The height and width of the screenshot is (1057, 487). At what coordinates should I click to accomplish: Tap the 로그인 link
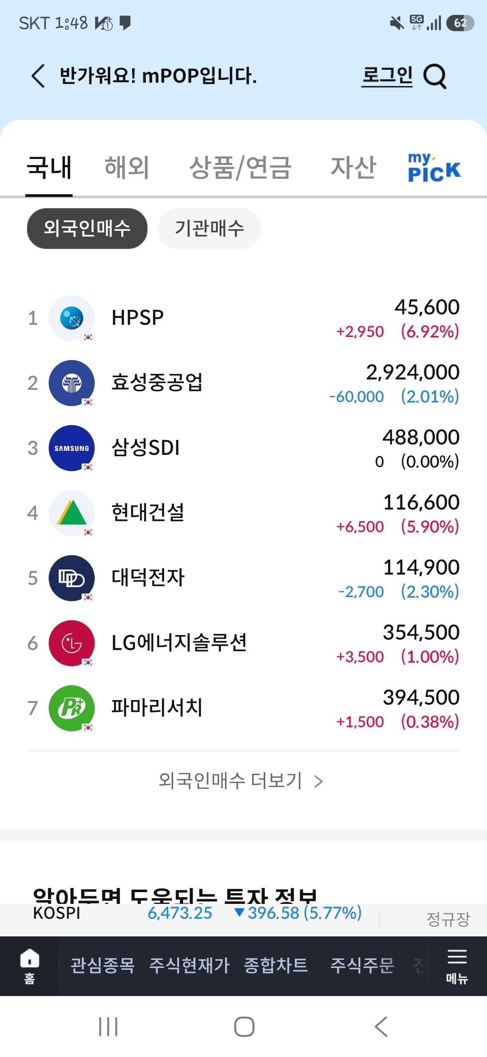click(x=387, y=76)
